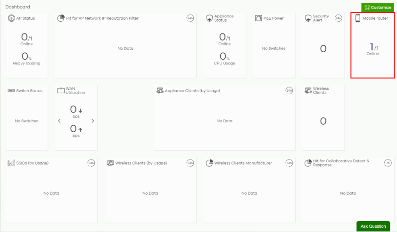The height and width of the screenshot is (232, 397).
Task: Click the Switch Status widget icon
Action: (x=11, y=90)
